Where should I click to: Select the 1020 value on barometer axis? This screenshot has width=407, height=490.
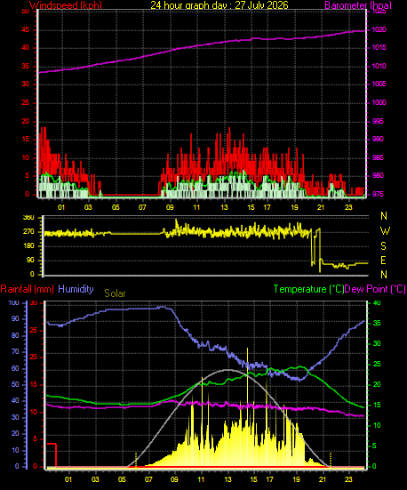click(379, 30)
